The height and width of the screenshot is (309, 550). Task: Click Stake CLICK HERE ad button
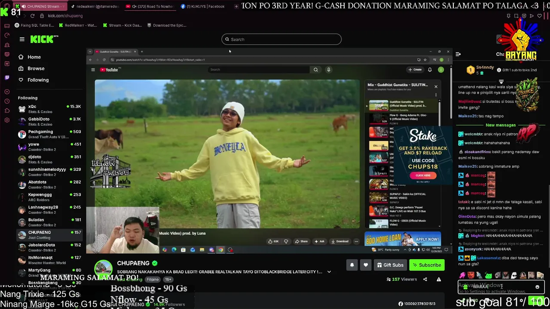click(x=423, y=175)
